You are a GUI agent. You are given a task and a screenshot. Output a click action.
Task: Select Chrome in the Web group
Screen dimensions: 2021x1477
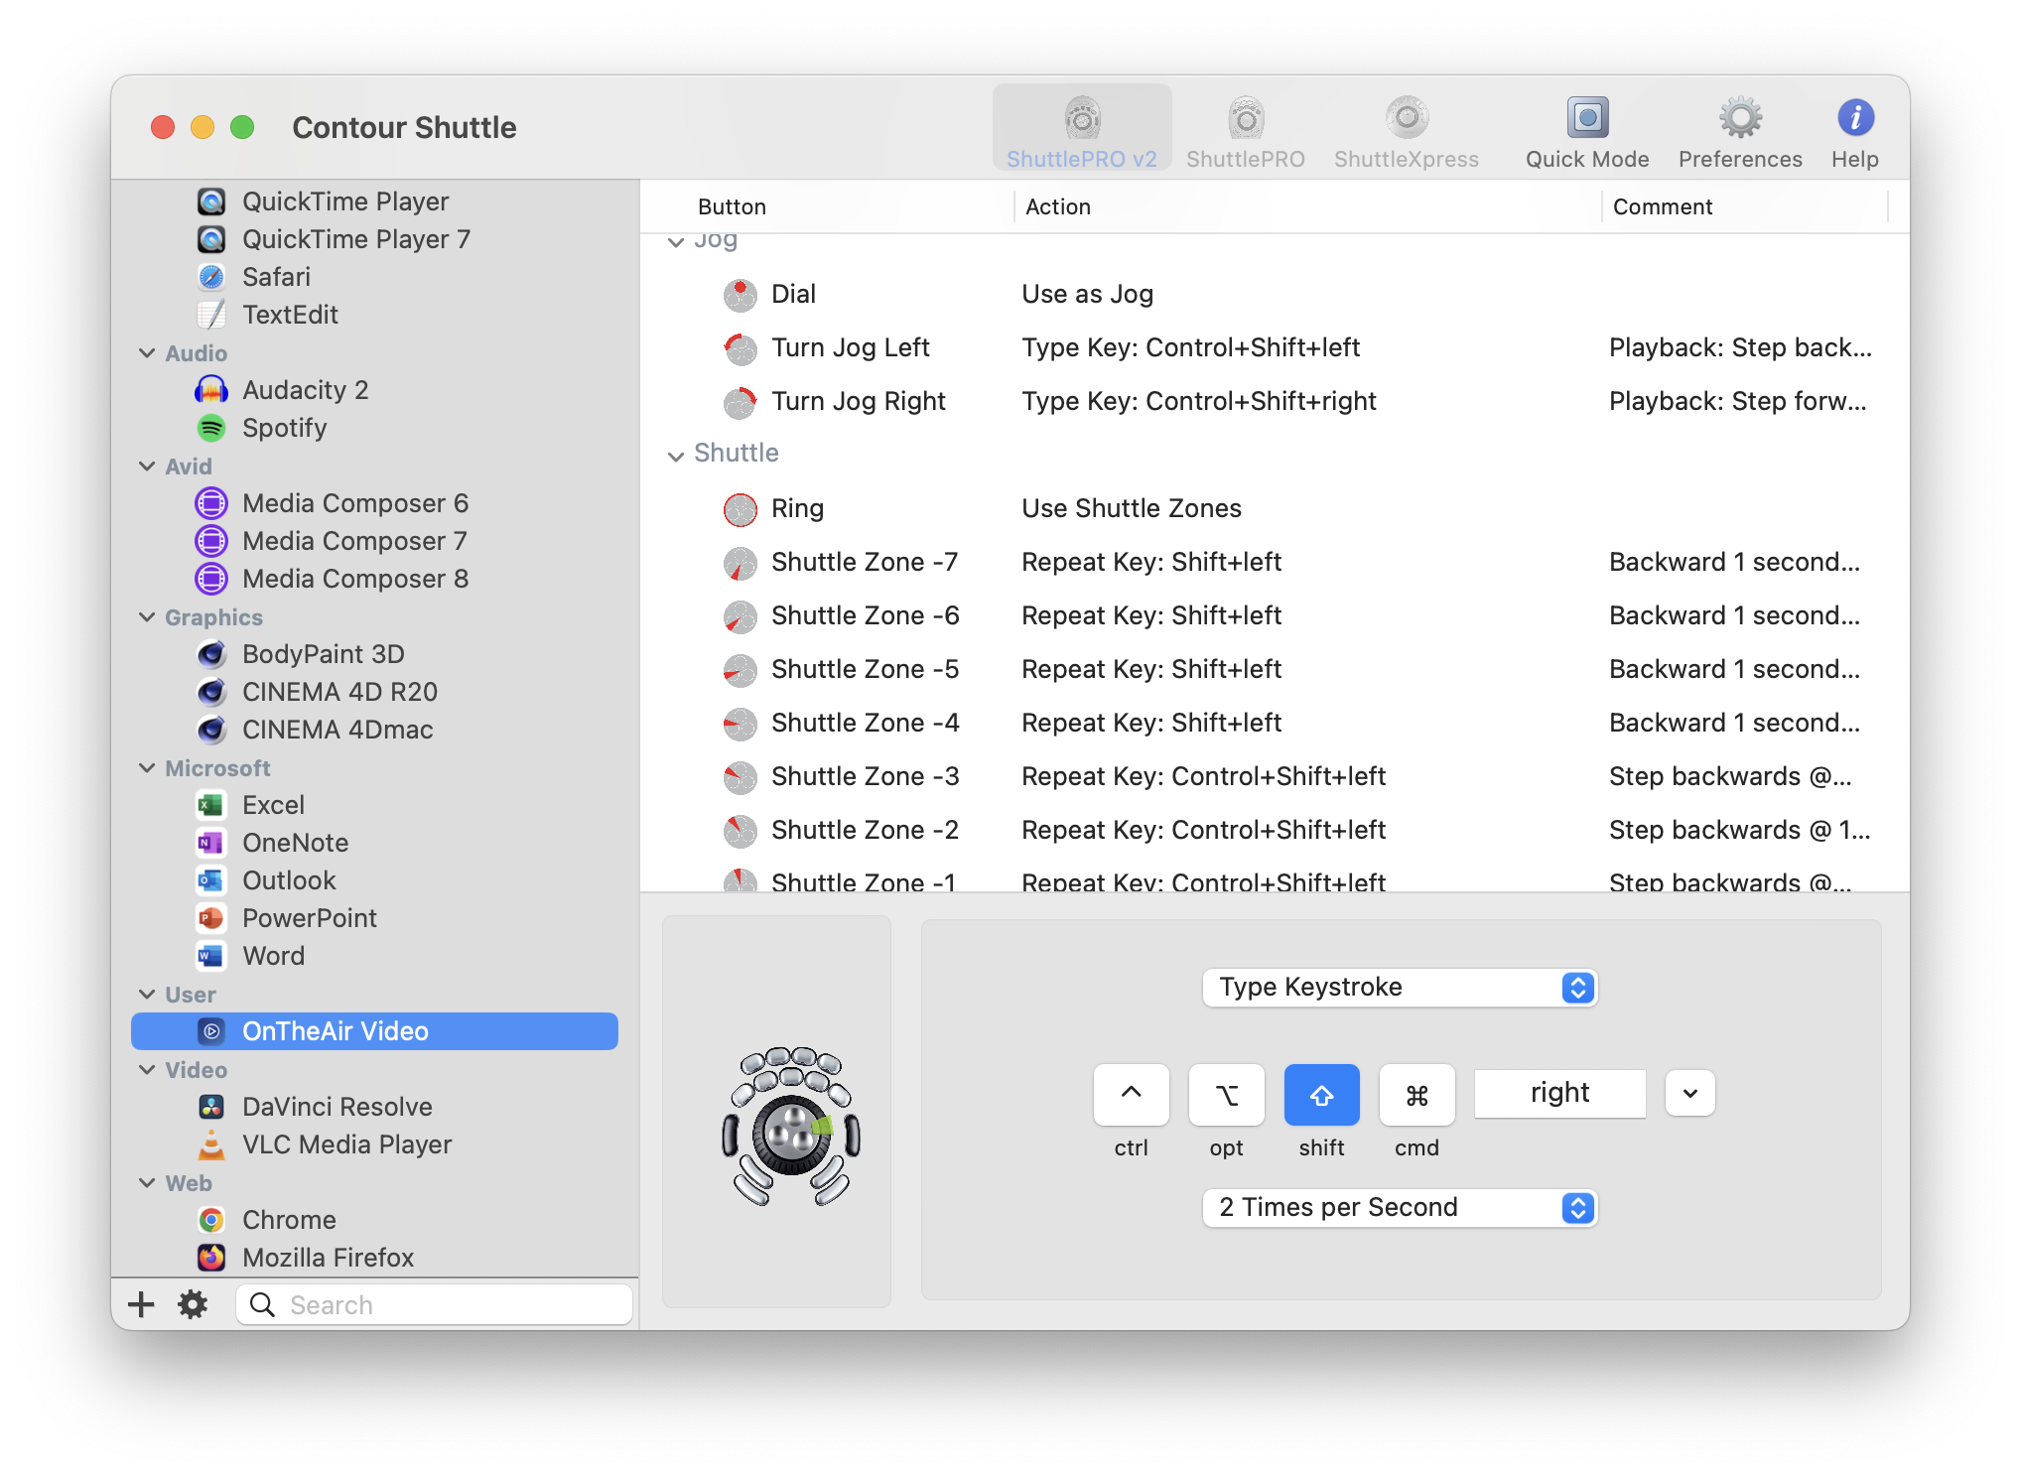pyautogui.click(x=374, y=1220)
